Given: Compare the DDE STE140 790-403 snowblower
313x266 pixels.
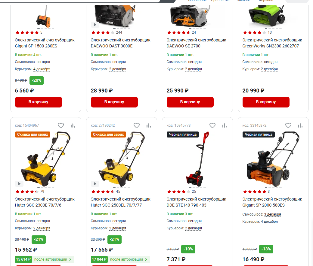Looking at the screenshot, I should (x=225, y=125).
